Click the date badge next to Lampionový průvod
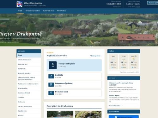158x118 pixels. click(51, 85)
